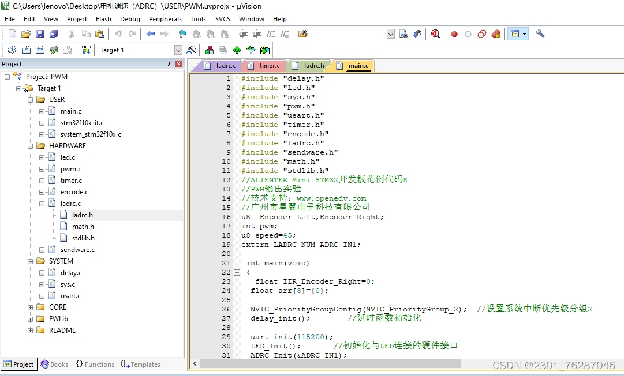Click the Open file folder icon
The height and width of the screenshot is (376, 624).
tap(26, 34)
